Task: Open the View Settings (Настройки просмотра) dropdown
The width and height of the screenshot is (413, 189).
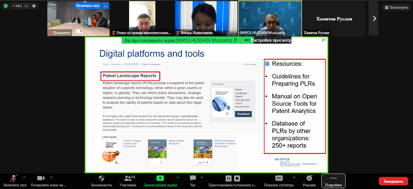Action: click(x=271, y=40)
